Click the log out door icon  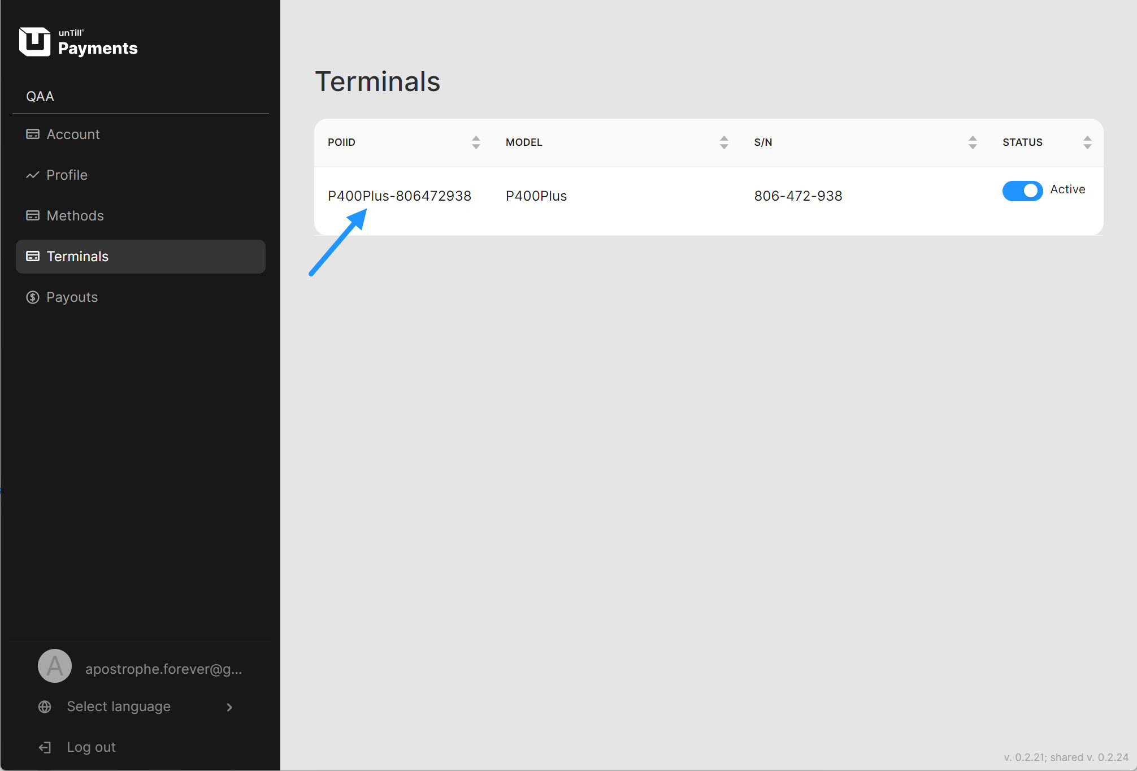click(45, 747)
